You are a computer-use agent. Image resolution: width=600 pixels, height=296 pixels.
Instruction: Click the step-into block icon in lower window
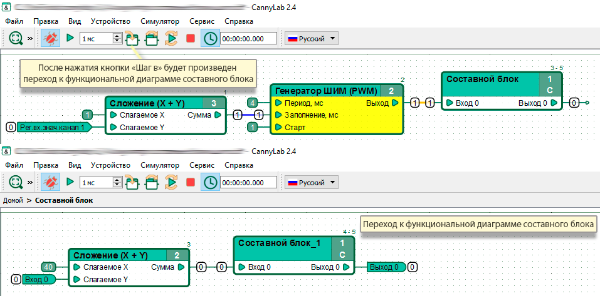tap(132, 182)
